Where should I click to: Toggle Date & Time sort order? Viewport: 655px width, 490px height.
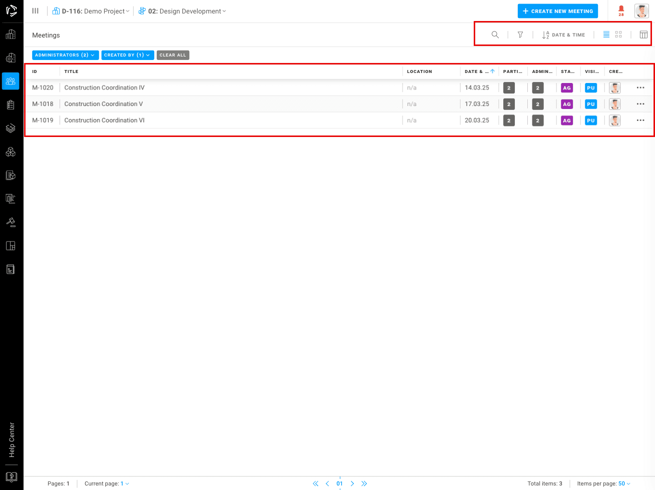coord(563,35)
